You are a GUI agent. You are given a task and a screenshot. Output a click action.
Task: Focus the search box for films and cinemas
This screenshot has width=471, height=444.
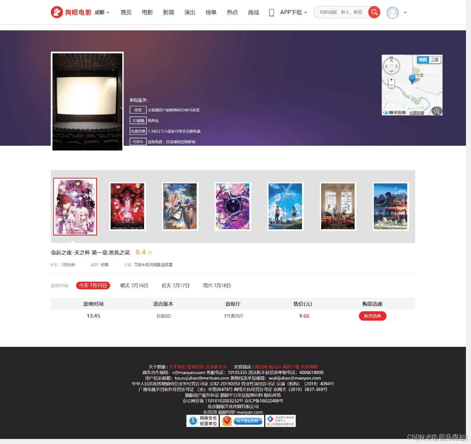(x=341, y=12)
